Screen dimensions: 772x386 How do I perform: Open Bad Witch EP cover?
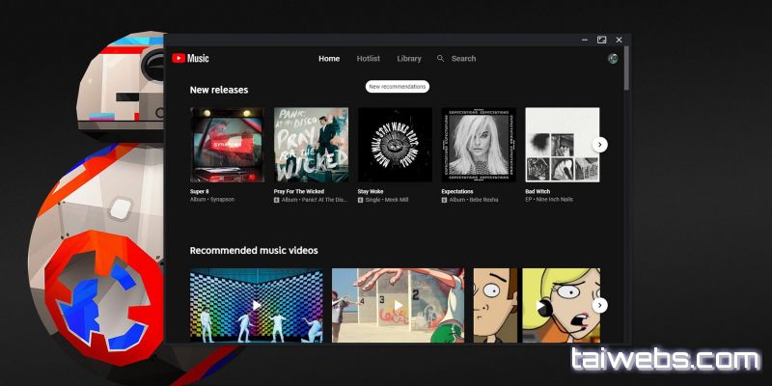(562, 144)
